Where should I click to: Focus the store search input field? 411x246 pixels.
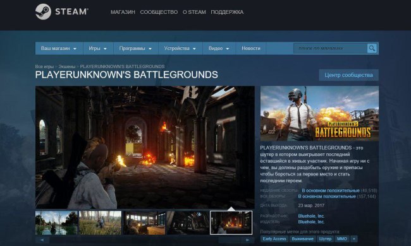point(330,49)
